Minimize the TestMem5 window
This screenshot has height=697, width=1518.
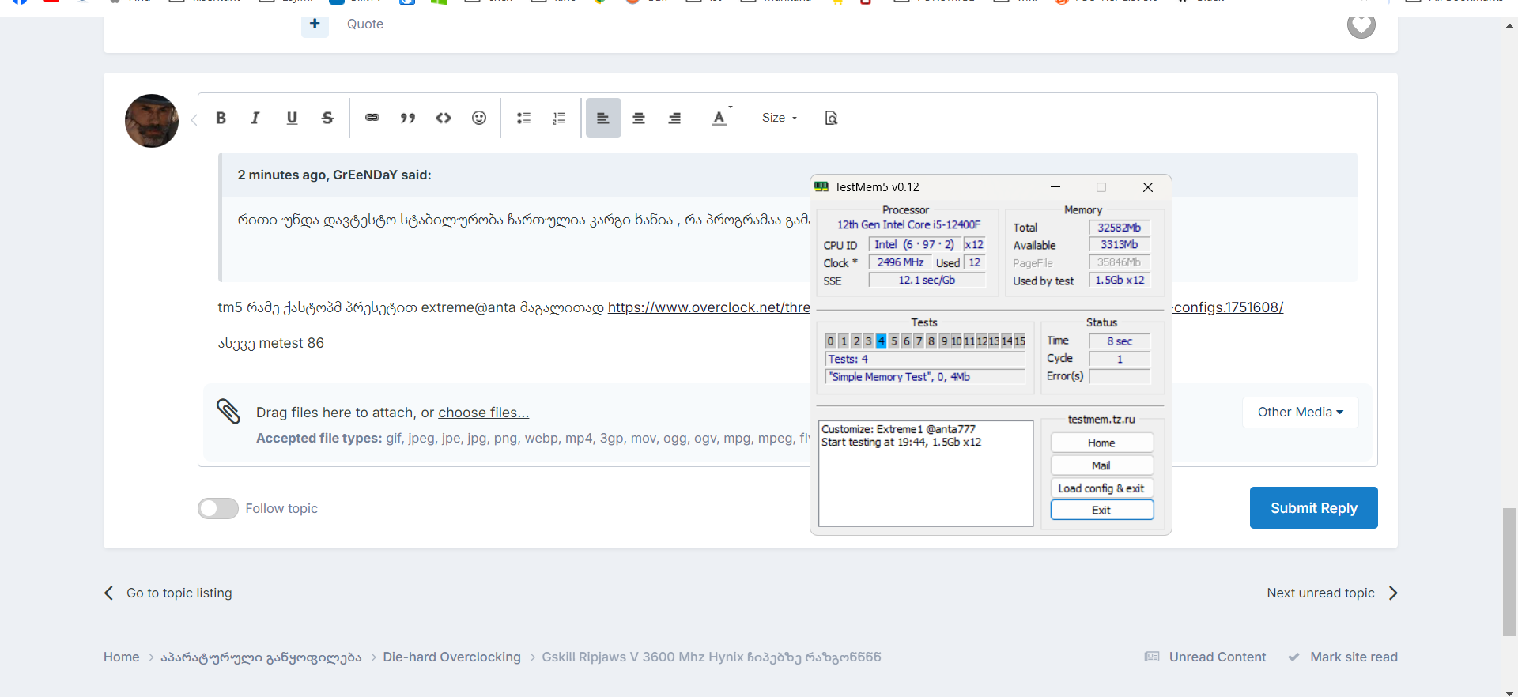1055,187
